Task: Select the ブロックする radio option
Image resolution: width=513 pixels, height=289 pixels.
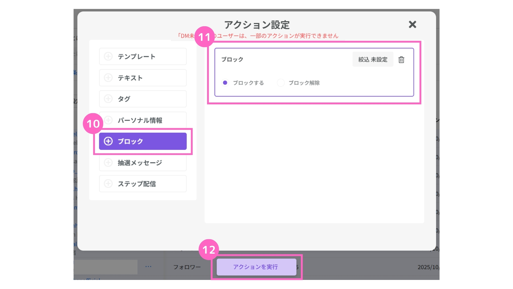Action: tap(225, 83)
